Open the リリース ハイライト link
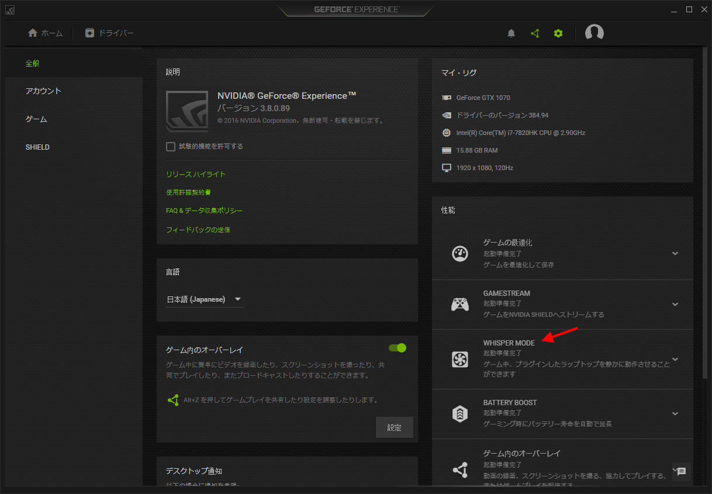Screen dimensions: 712x494 point(196,174)
